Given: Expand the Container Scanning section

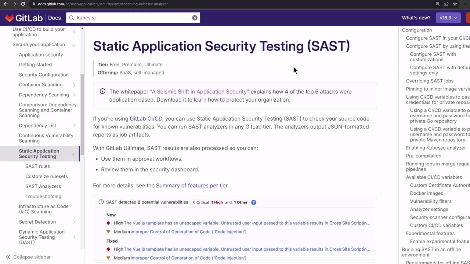Looking at the screenshot, I should click(x=74, y=85).
